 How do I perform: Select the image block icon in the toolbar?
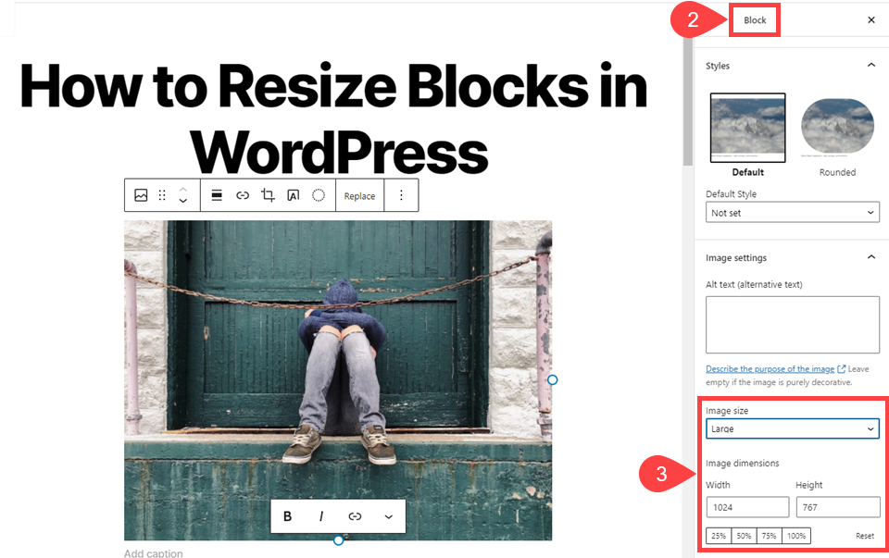[x=141, y=195]
